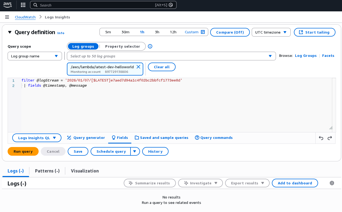Open the Logs Insights QL language dropdown

point(37,138)
